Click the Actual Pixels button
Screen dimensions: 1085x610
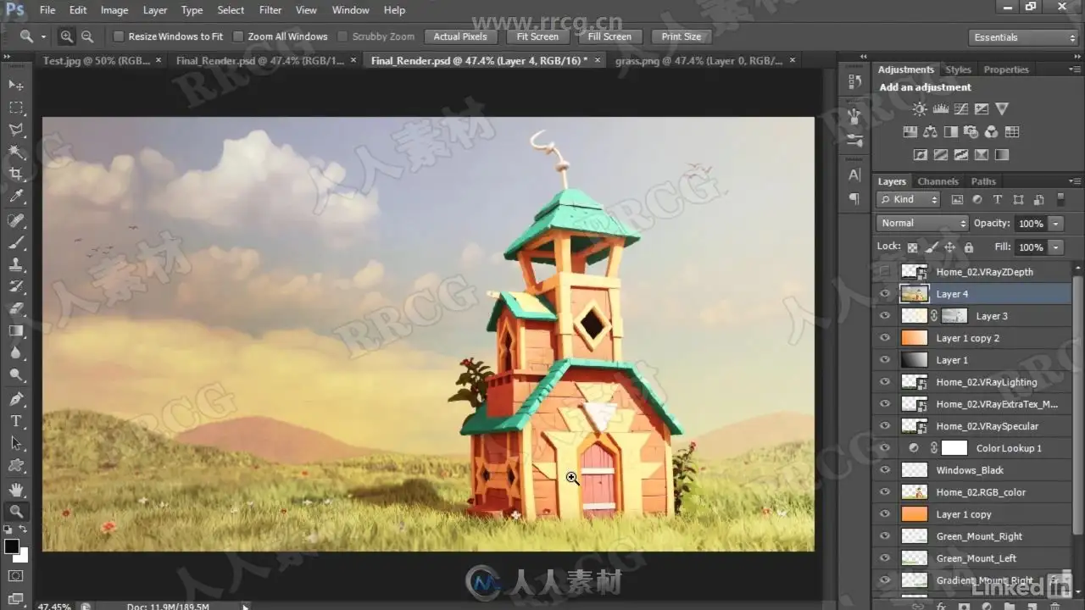pyautogui.click(x=460, y=36)
